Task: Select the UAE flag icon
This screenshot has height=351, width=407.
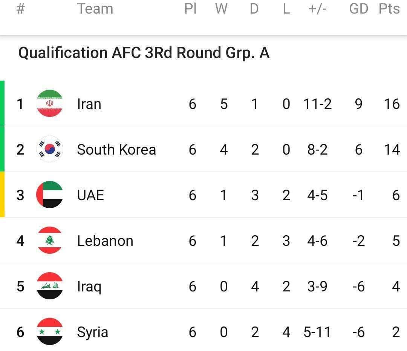Action: [x=49, y=195]
